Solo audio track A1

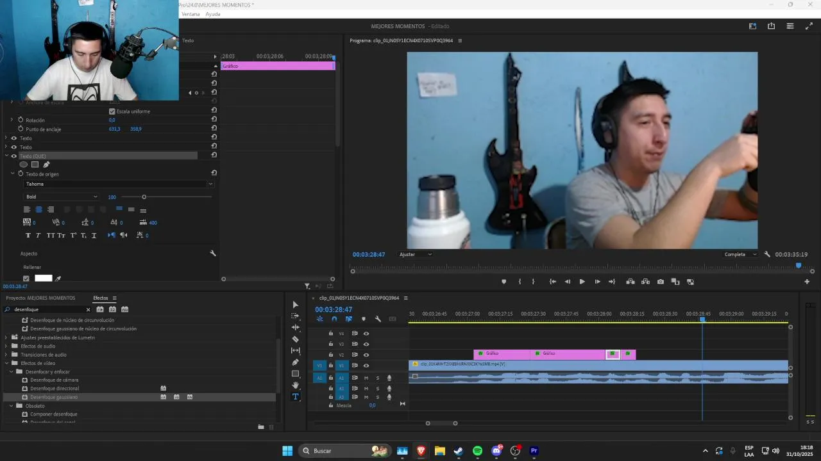click(377, 378)
